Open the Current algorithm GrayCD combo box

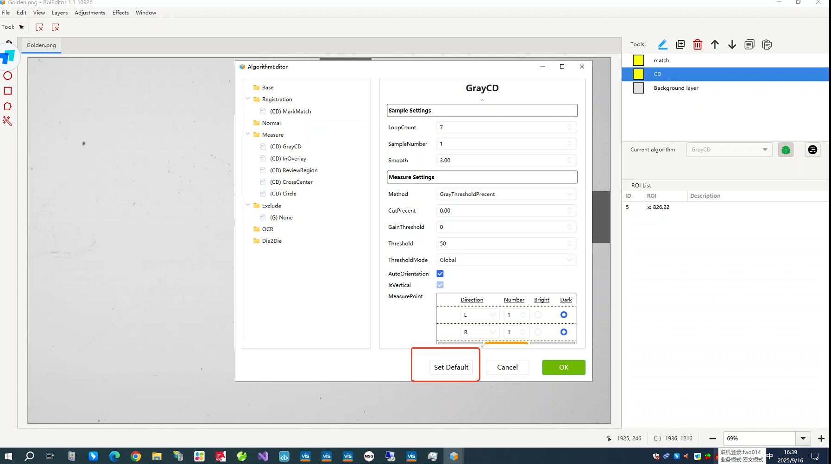tap(729, 150)
